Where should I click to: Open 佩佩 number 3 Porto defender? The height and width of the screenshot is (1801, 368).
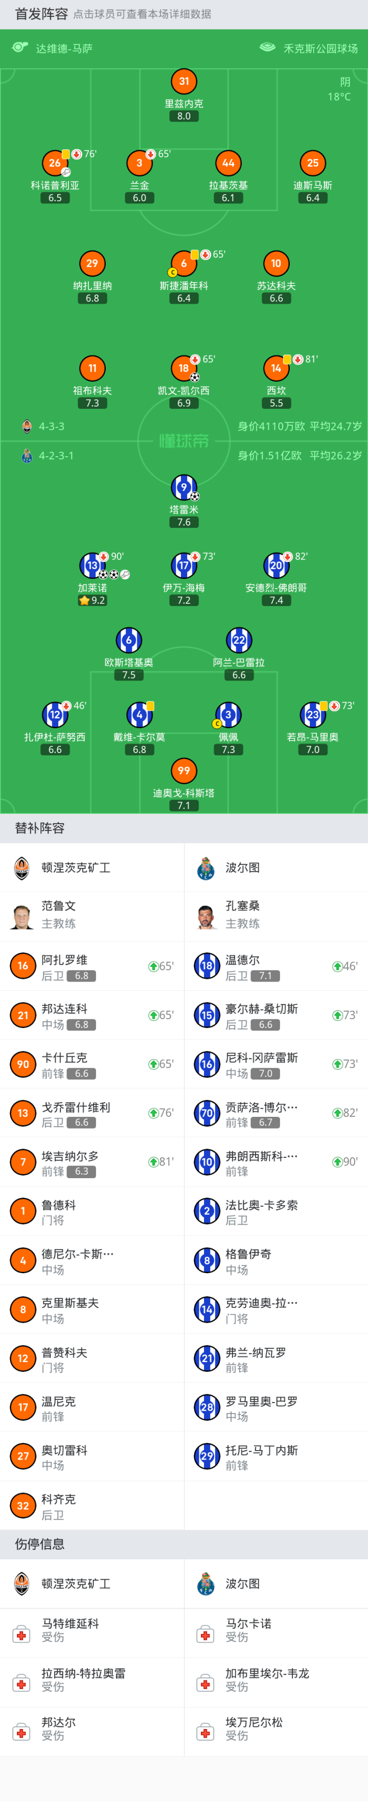[228, 715]
